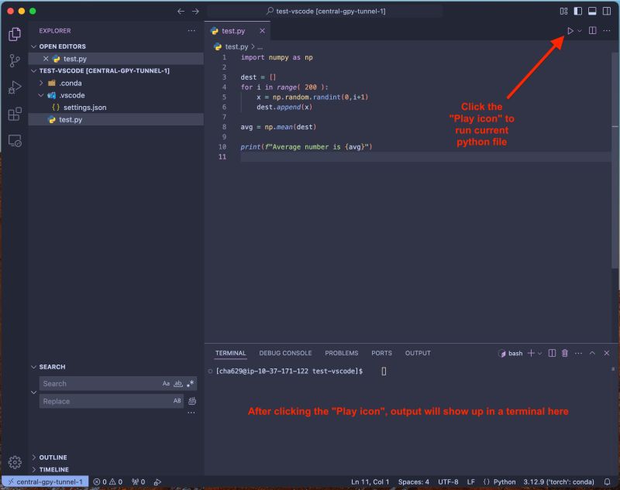Open the Extensions view
Image resolution: width=620 pixels, height=490 pixels.
point(13,115)
